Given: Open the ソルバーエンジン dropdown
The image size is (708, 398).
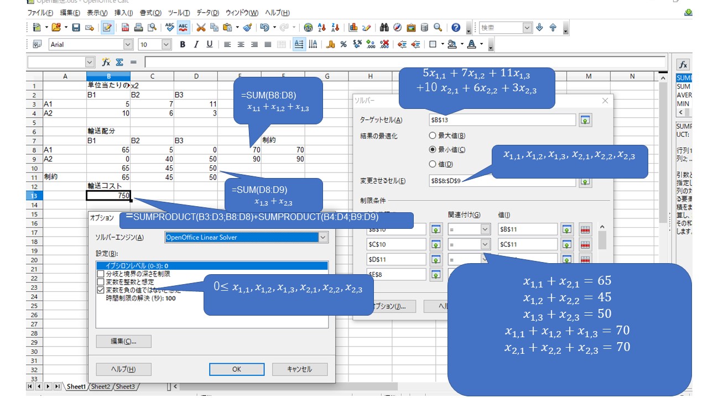Looking at the screenshot, I should (323, 237).
